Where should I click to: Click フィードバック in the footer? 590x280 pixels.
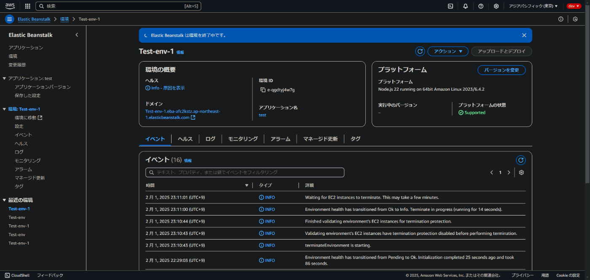50,275
